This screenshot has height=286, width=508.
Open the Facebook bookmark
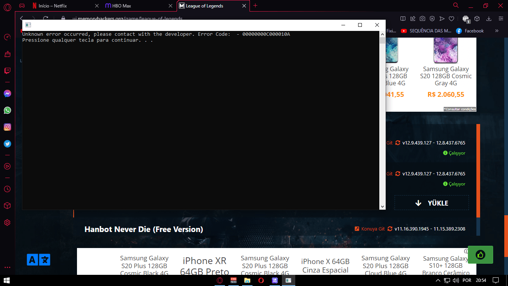[x=470, y=31]
